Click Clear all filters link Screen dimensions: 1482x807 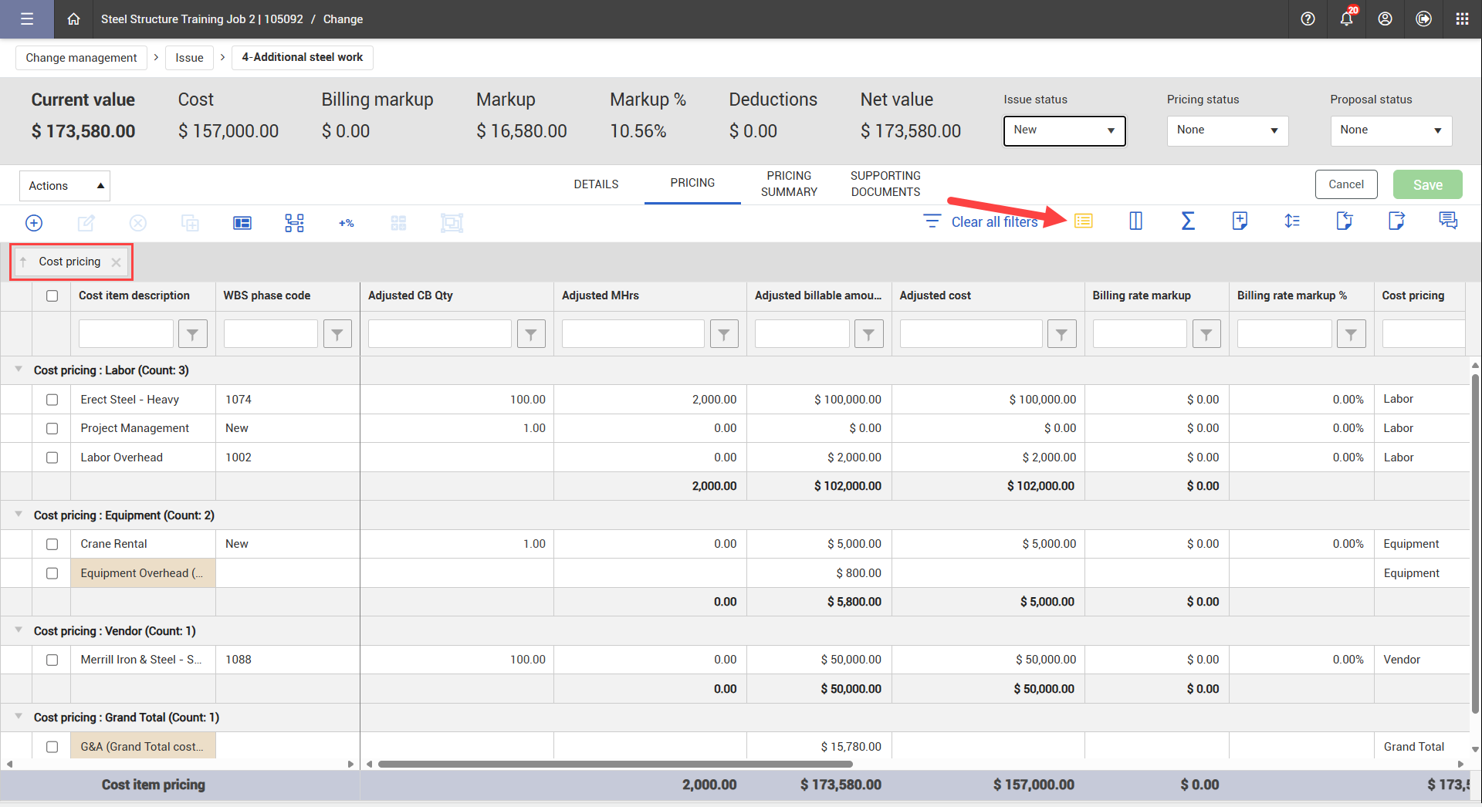pos(993,222)
